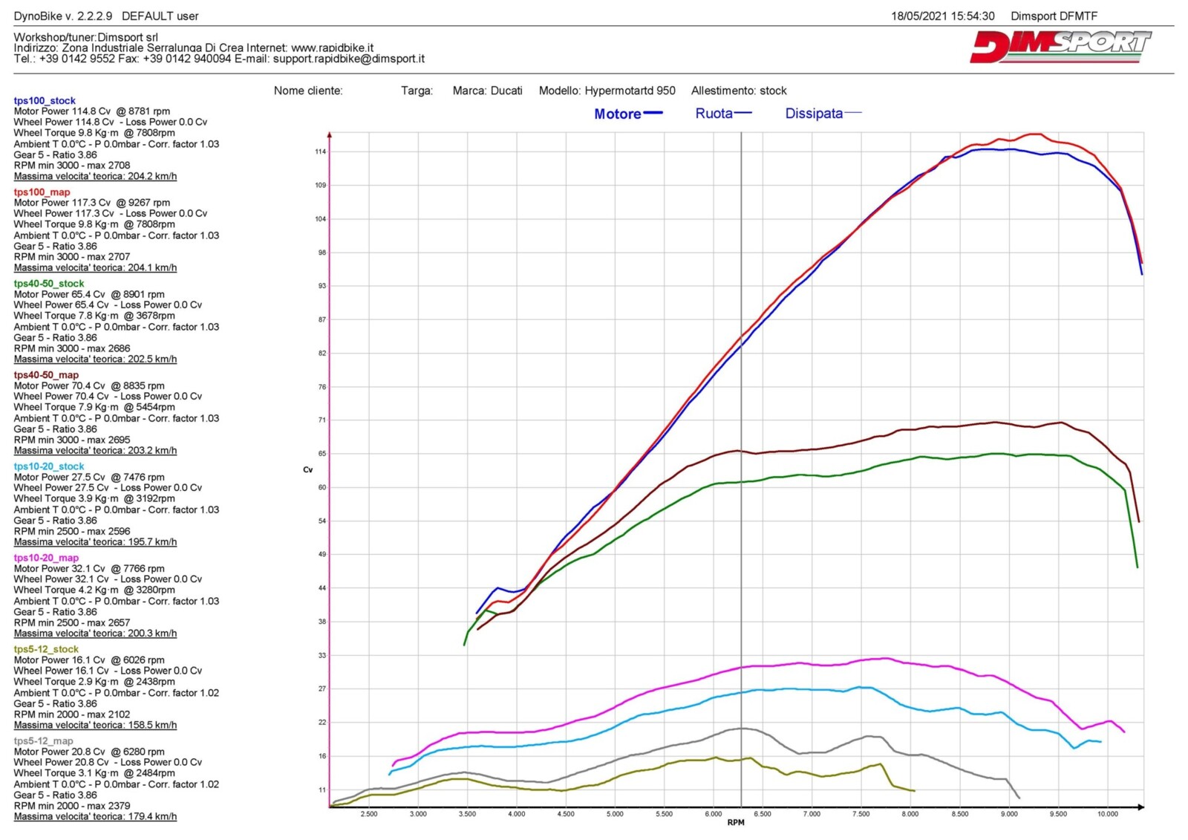Viewport: 1188px width, 840px height.
Task: Click the Nome cliente field label
Action: [x=308, y=91]
